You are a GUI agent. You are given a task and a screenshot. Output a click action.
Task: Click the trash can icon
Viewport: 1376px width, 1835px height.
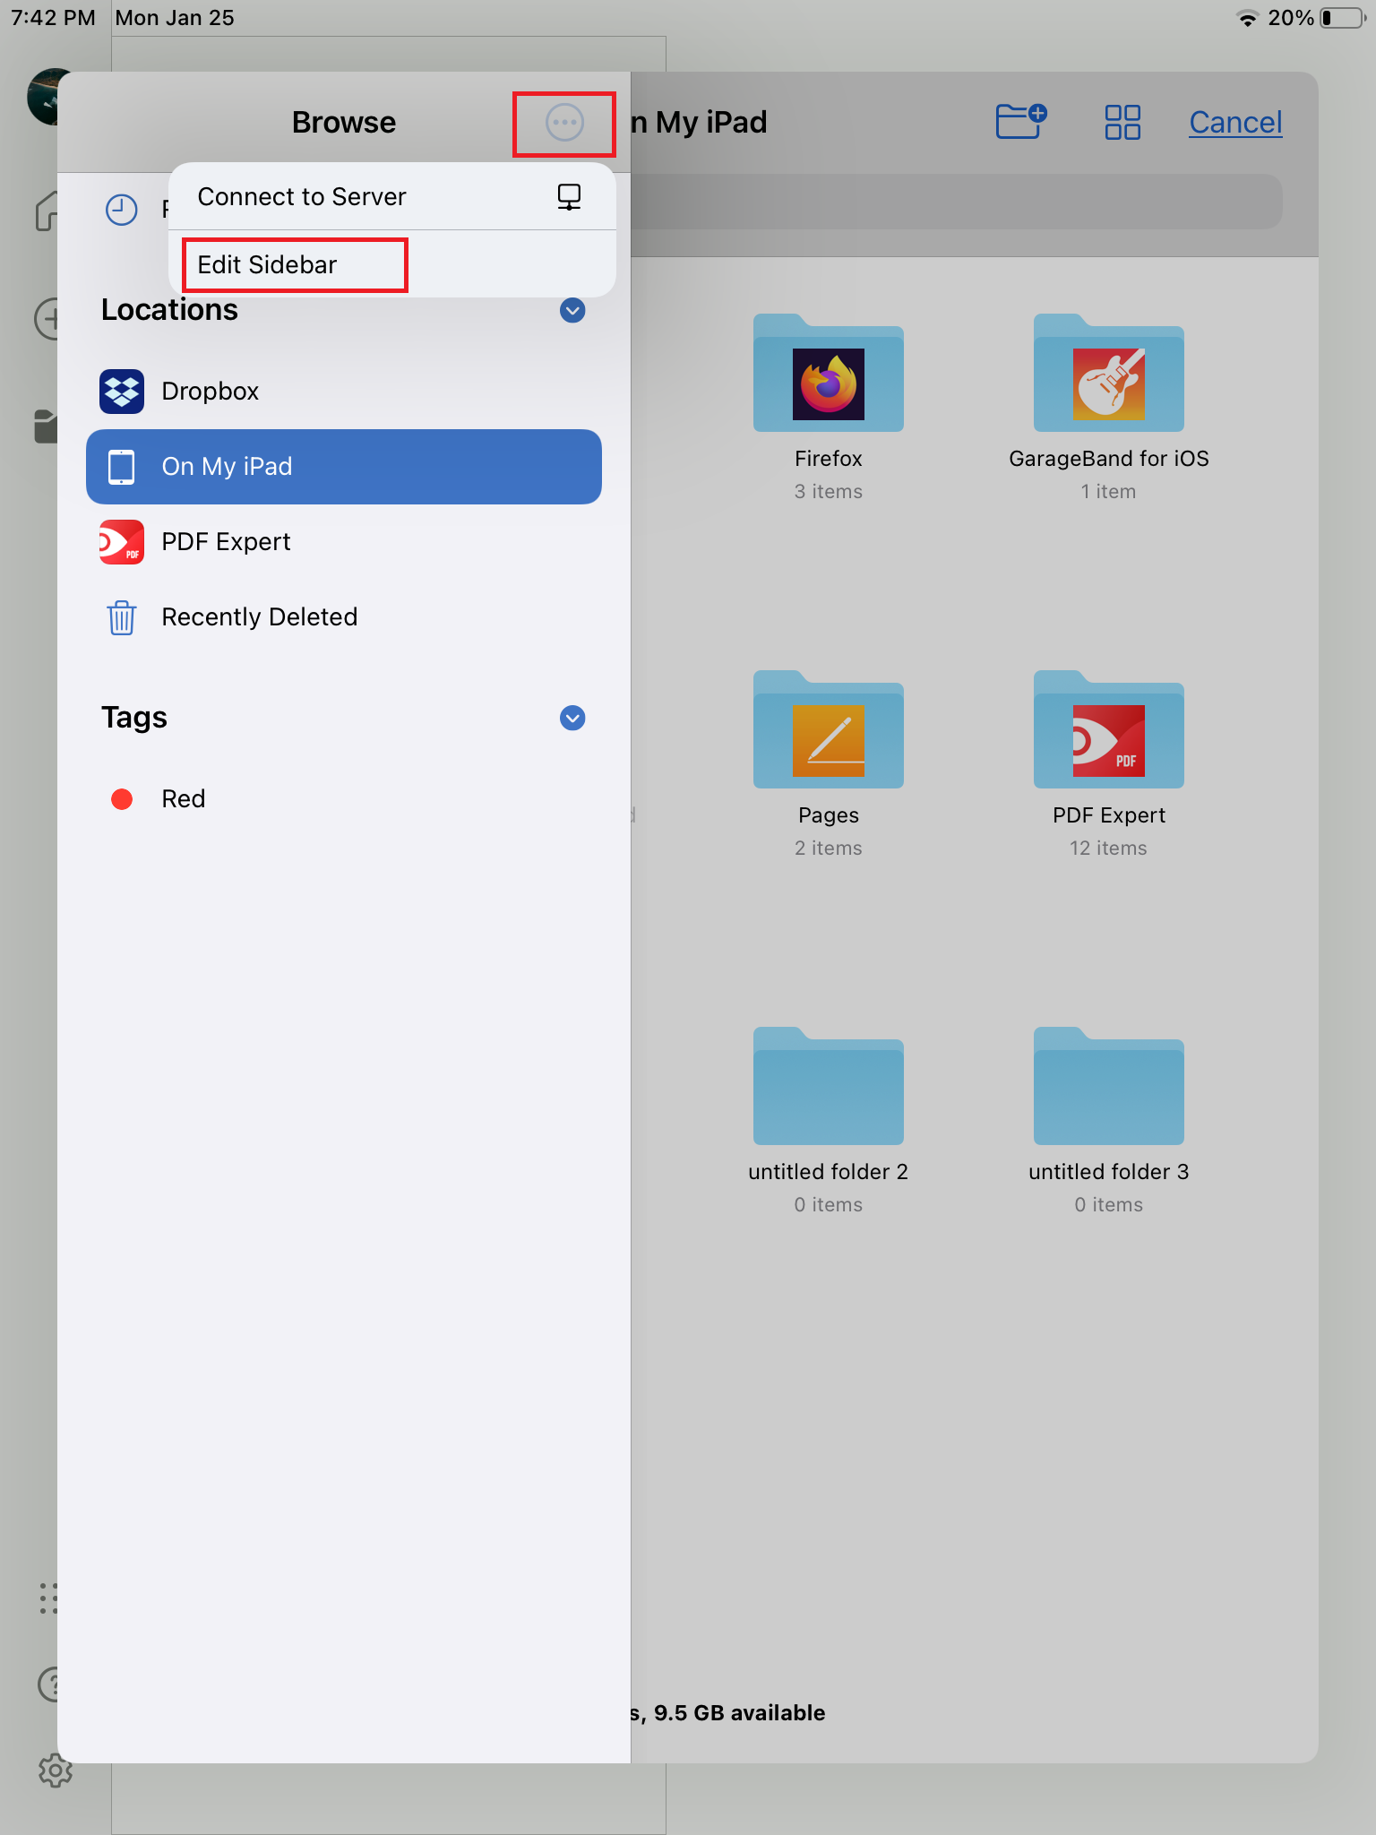(122, 617)
